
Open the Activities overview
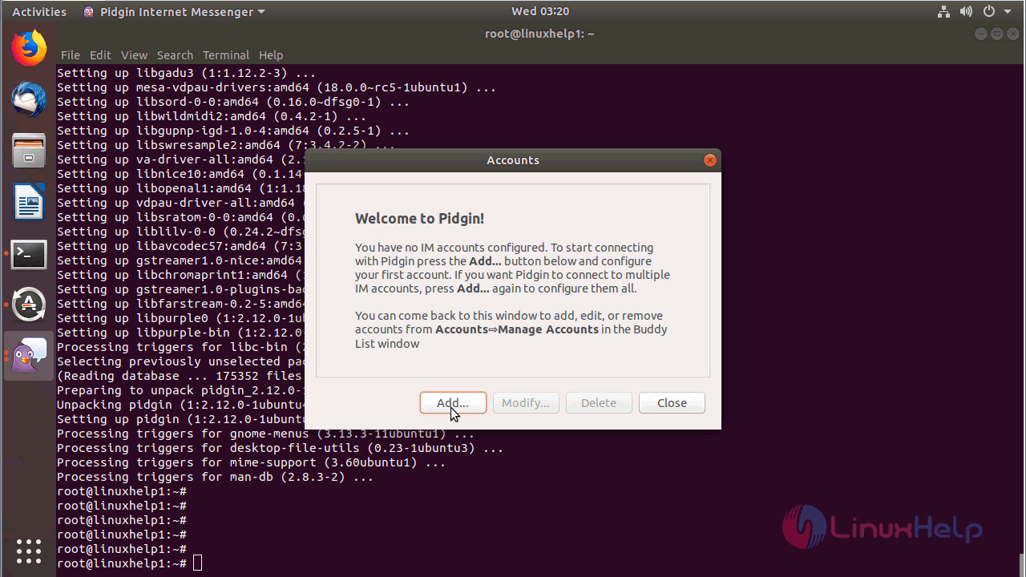tap(39, 12)
